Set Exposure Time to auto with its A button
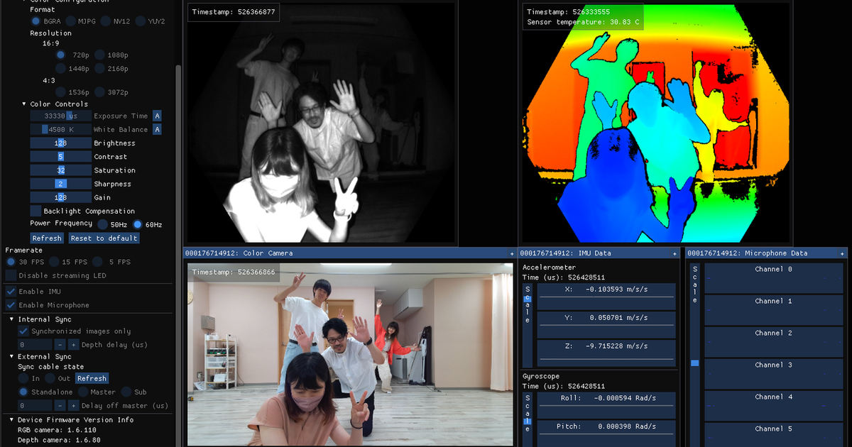The height and width of the screenshot is (447, 852). (x=157, y=116)
